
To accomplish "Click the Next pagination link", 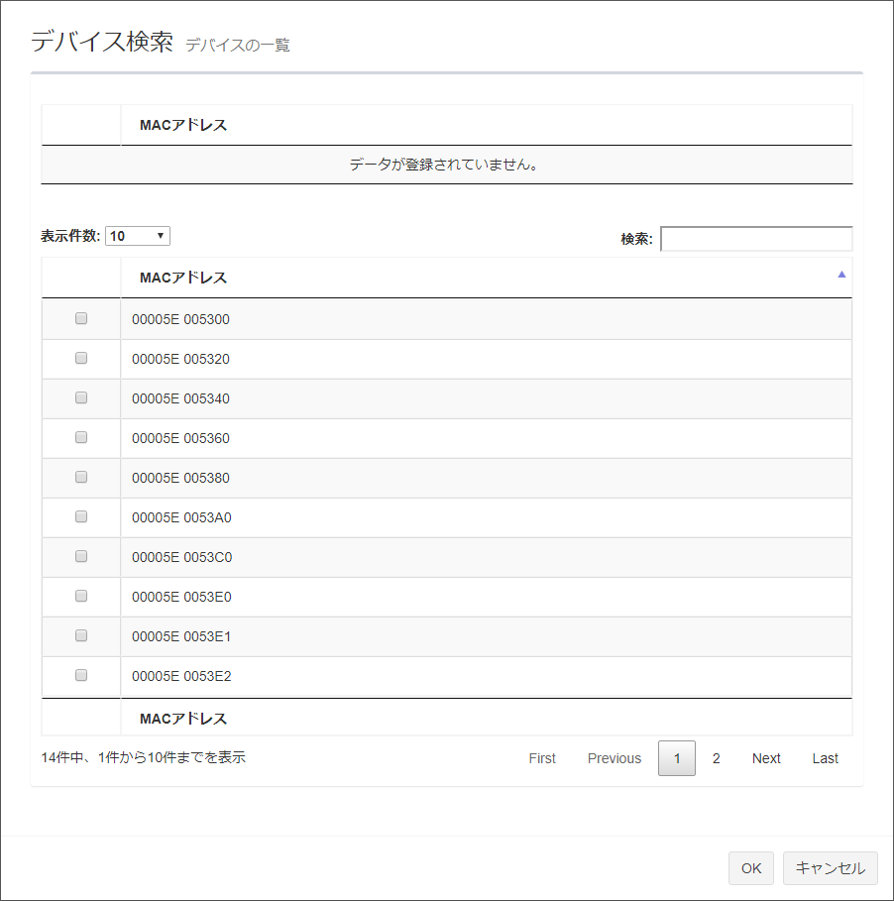I will pyautogui.click(x=766, y=758).
